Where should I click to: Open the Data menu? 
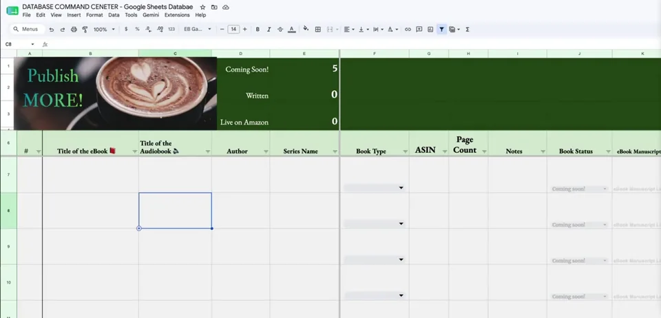pos(114,14)
